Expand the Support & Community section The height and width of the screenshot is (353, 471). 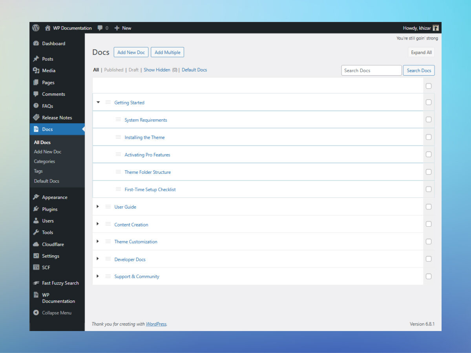tap(98, 276)
